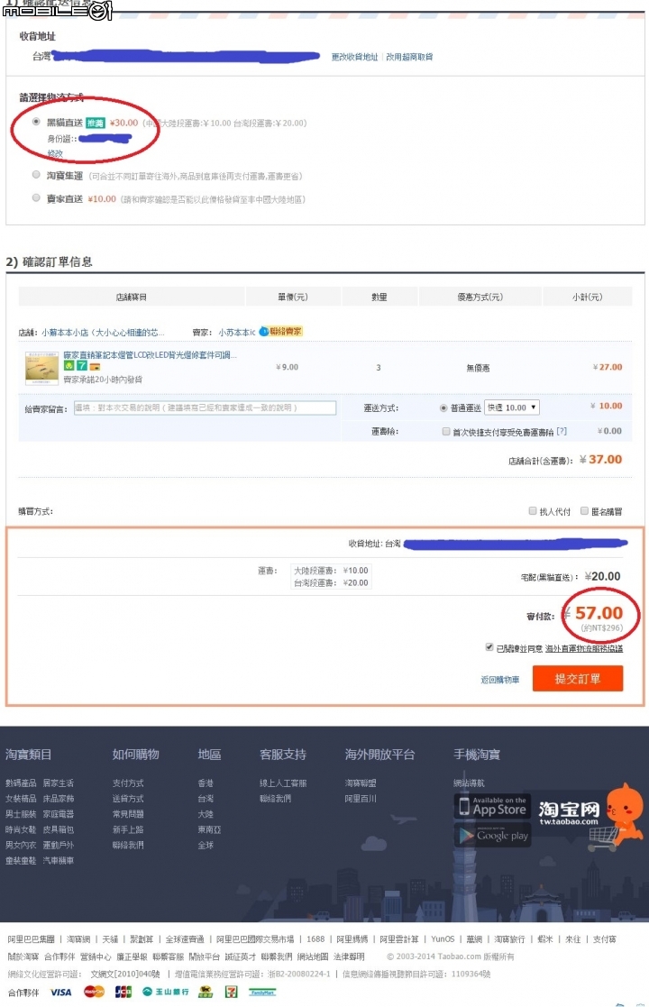The image size is (649, 1007).
Task: Open the LCD LED backlight product title link
Action: (x=150, y=355)
